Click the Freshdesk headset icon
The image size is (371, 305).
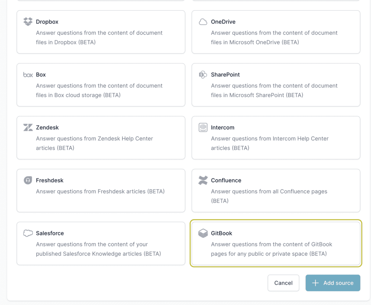pos(28,180)
